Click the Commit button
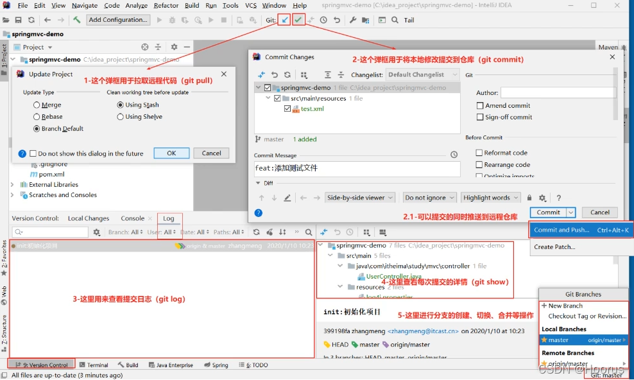The image size is (634, 380). [x=548, y=212]
